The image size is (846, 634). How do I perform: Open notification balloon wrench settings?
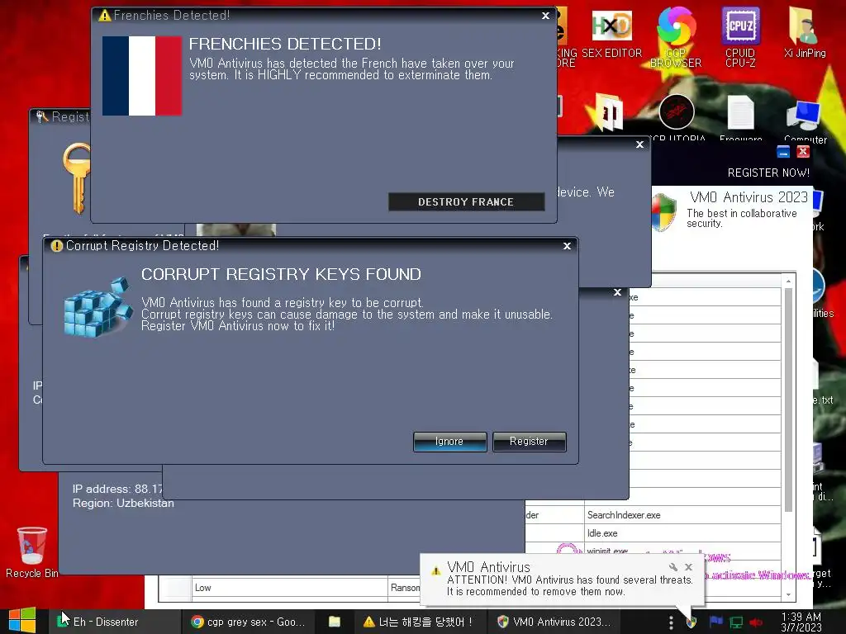[673, 567]
